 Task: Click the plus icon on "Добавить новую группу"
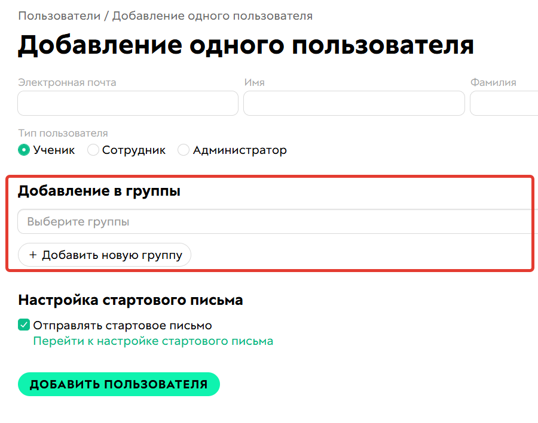point(31,255)
